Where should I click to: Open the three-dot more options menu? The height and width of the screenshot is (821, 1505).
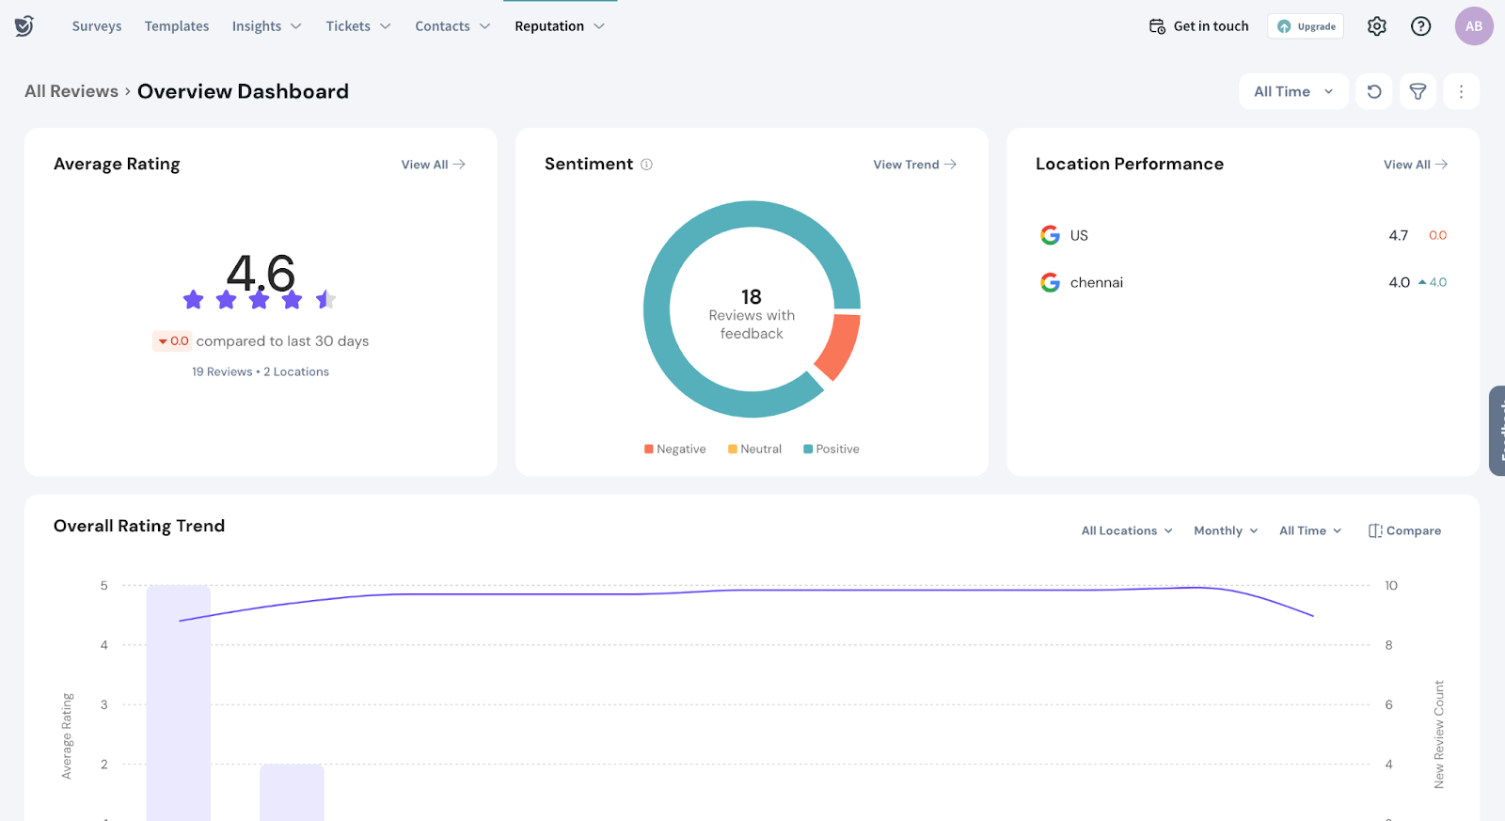[1461, 91]
